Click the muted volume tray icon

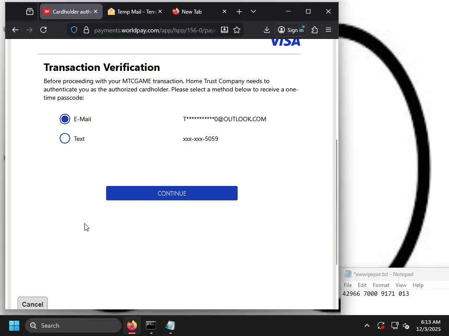(x=406, y=325)
